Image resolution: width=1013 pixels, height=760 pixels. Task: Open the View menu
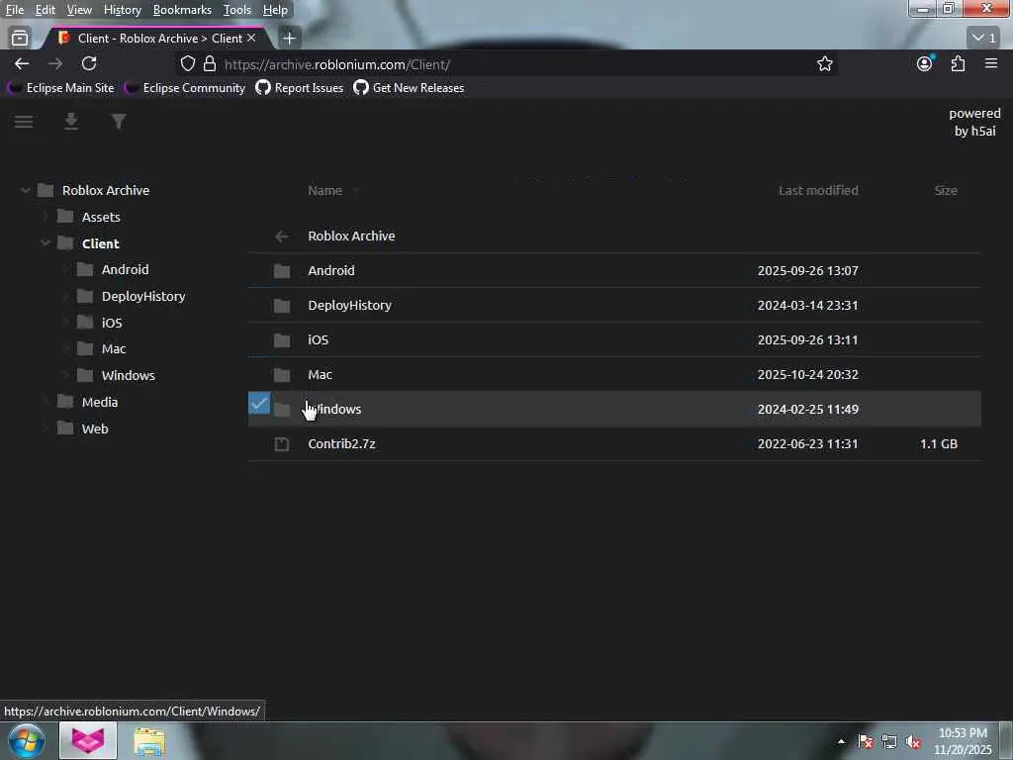tap(79, 10)
